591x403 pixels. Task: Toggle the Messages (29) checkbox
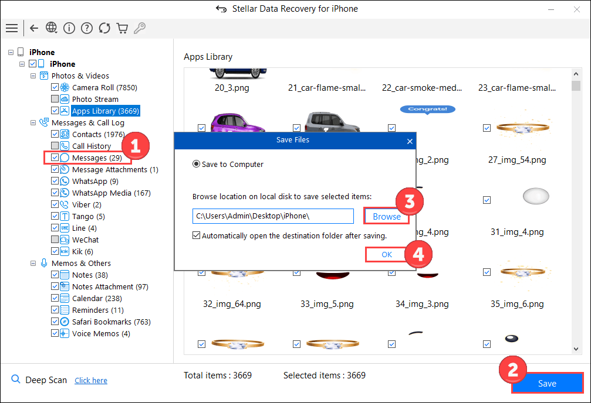[x=55, y=158]
